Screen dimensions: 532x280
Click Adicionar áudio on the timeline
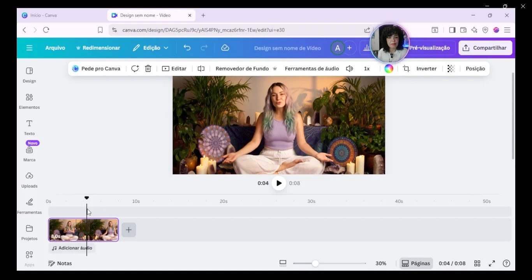pyautogui.click(x=72, y=248)
